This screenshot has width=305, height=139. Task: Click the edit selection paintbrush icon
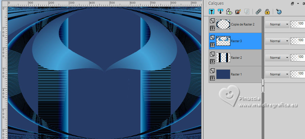coord(238,12)
